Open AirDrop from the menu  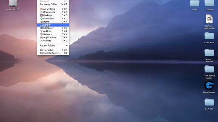pos(53,31)
